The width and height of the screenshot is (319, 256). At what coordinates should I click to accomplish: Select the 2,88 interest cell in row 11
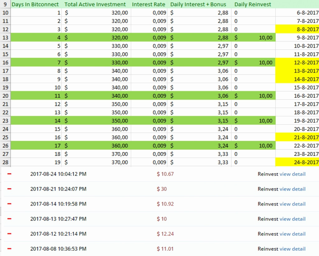pos(199,21)
